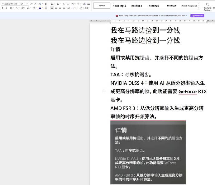The height and width of the screenshot is (185, 215).
Task: Center align the paragraph
Action: tap(56, 8)
